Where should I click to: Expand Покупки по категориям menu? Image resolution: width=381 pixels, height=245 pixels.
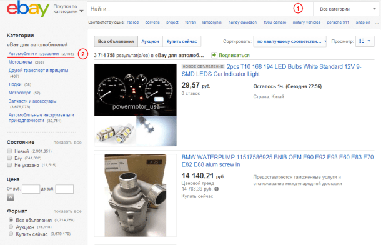(x=68, y=9)
